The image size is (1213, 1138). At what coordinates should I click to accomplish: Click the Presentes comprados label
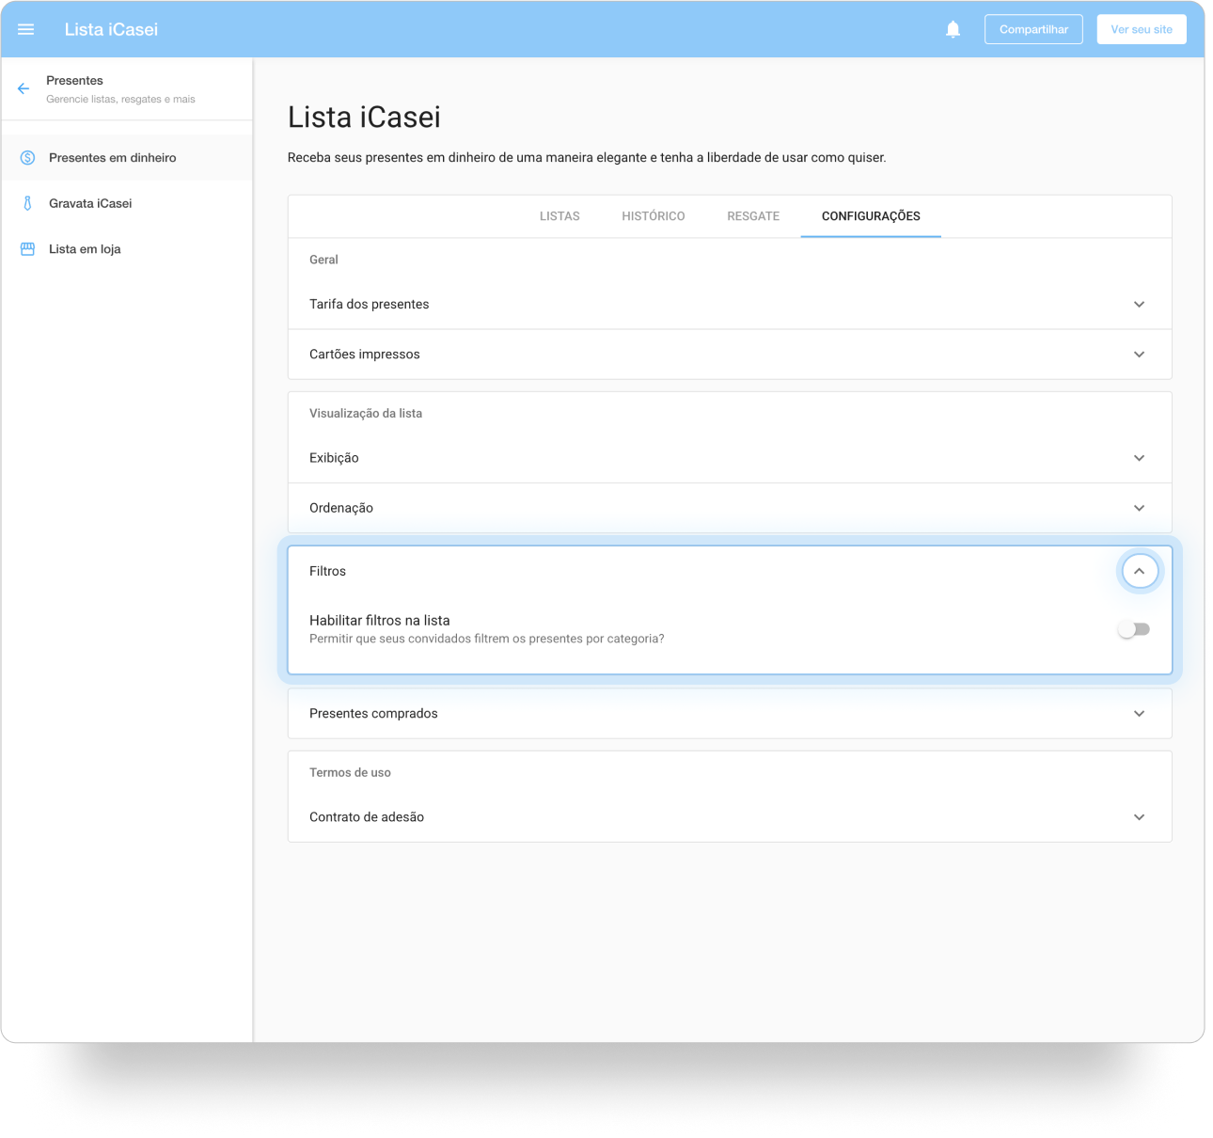[x=373, y=714]
